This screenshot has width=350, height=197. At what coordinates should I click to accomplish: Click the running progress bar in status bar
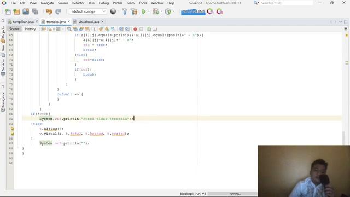point(232,194)
